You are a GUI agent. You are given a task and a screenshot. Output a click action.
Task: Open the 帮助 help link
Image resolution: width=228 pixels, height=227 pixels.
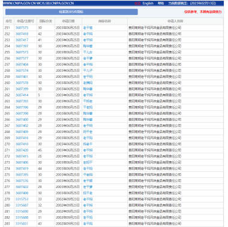[161, 3]
